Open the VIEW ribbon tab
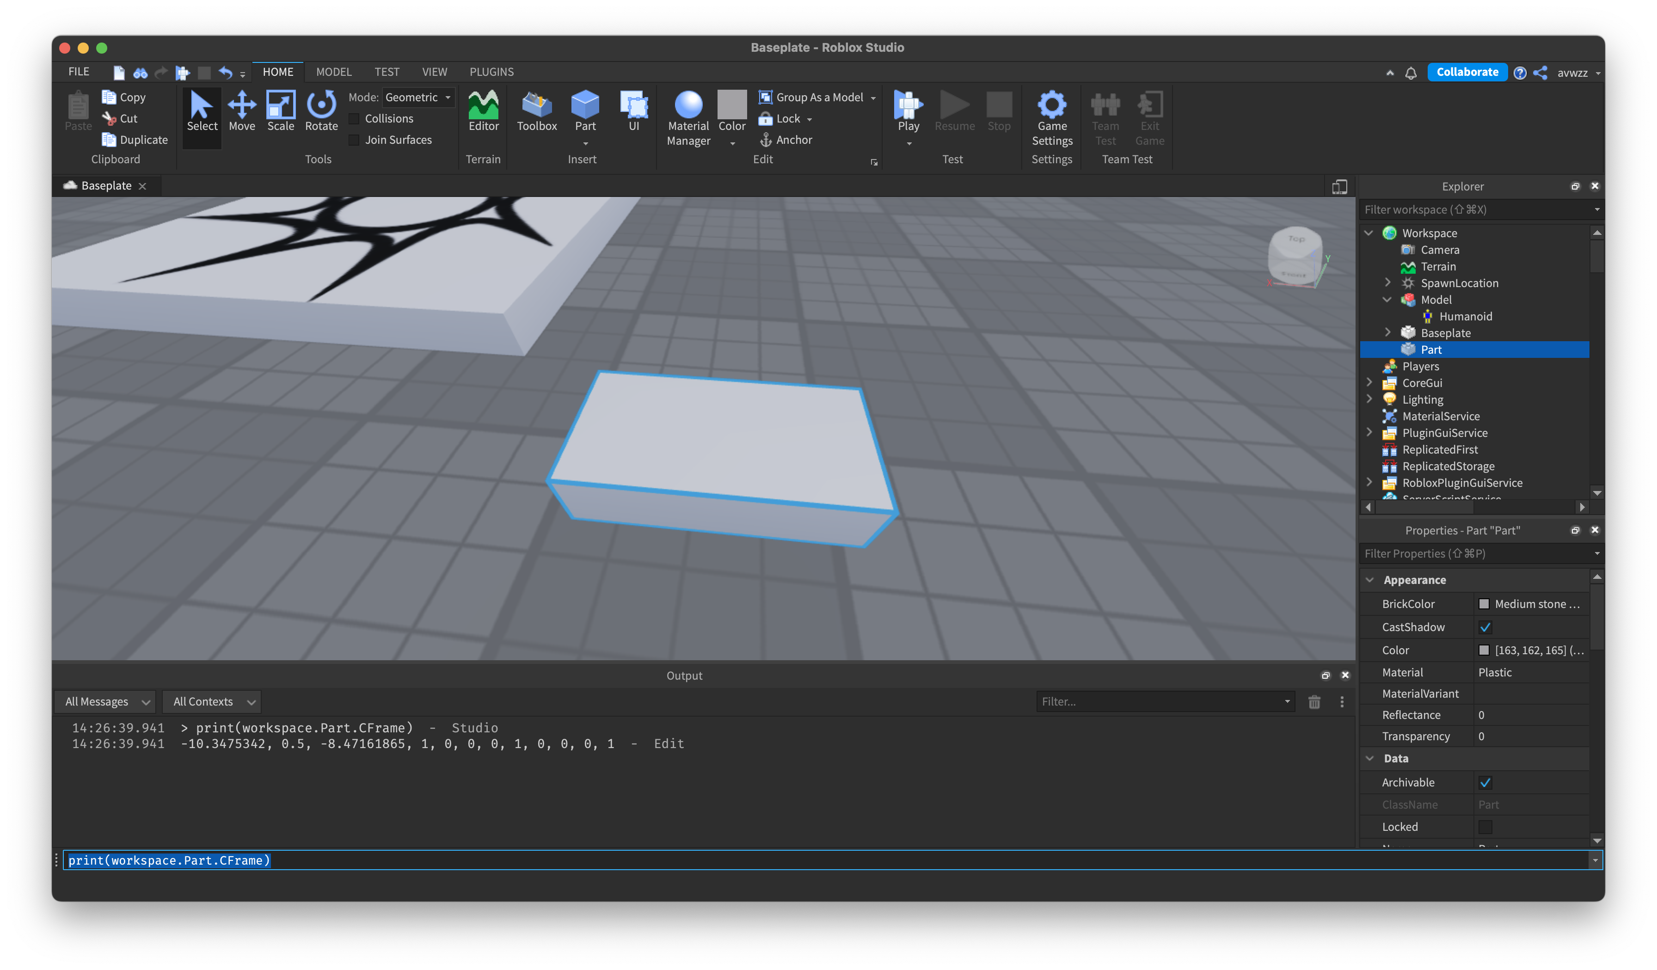 [x=434, y=72]
